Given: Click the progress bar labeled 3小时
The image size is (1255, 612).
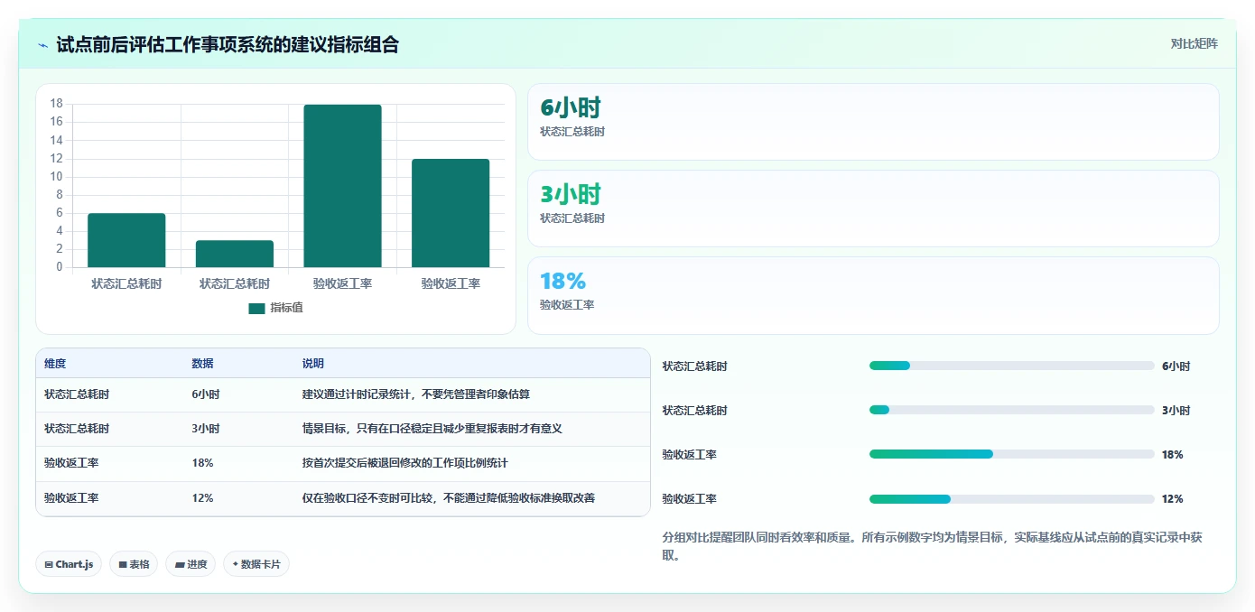Looking at the screenshot, I should [x=1011, y=410].
